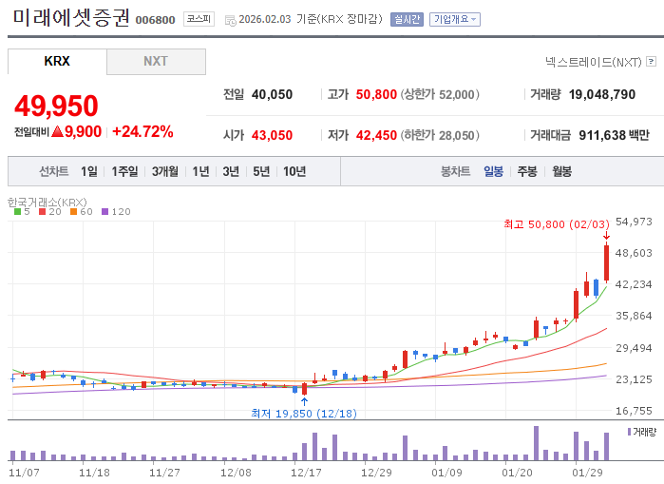Select the 월봉 monthly candle chart

click(562, 172)
